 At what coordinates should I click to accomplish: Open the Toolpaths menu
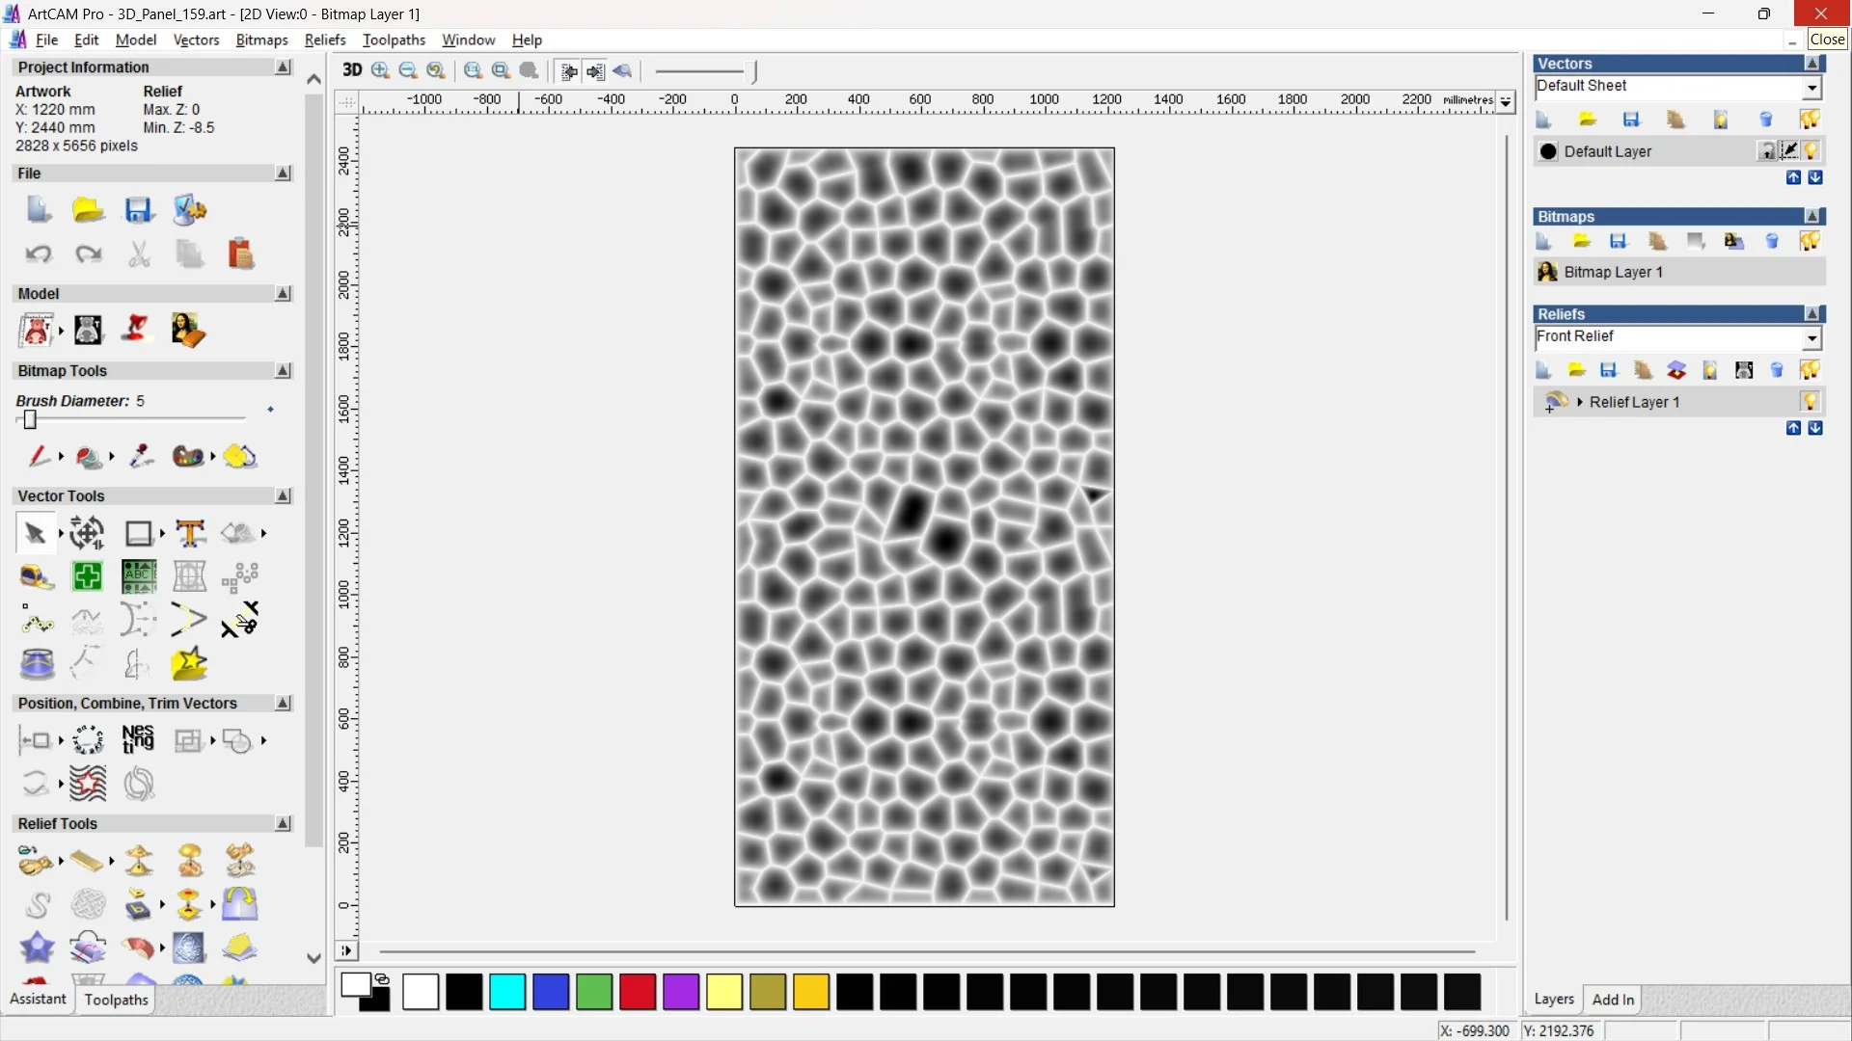(x=394, y=40)
